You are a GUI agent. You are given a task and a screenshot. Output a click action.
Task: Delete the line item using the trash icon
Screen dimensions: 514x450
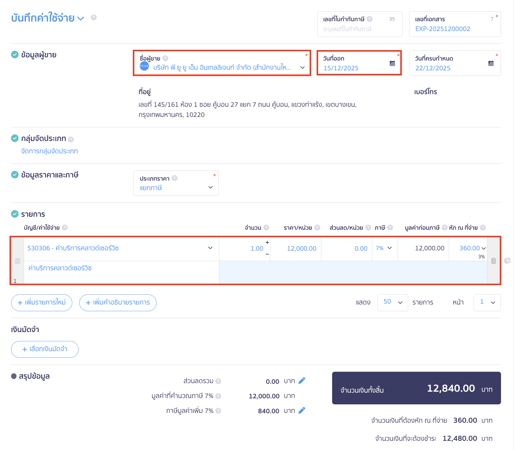[x=493, y=260]
